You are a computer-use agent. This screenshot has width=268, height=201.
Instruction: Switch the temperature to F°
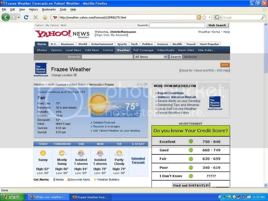pos(139,85)
